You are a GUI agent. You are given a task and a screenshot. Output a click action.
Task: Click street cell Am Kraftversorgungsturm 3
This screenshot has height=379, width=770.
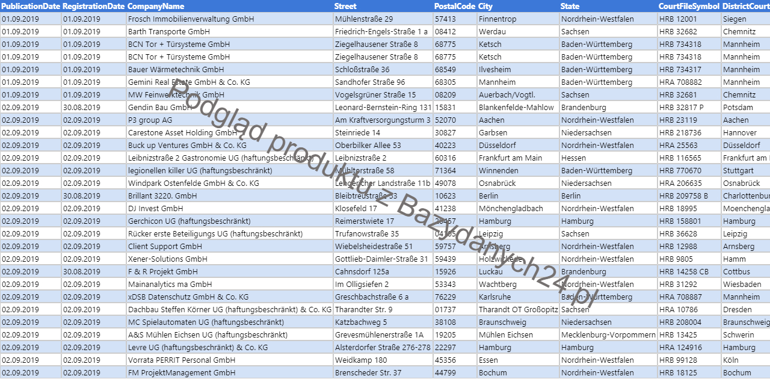click(x=383, y=120)
